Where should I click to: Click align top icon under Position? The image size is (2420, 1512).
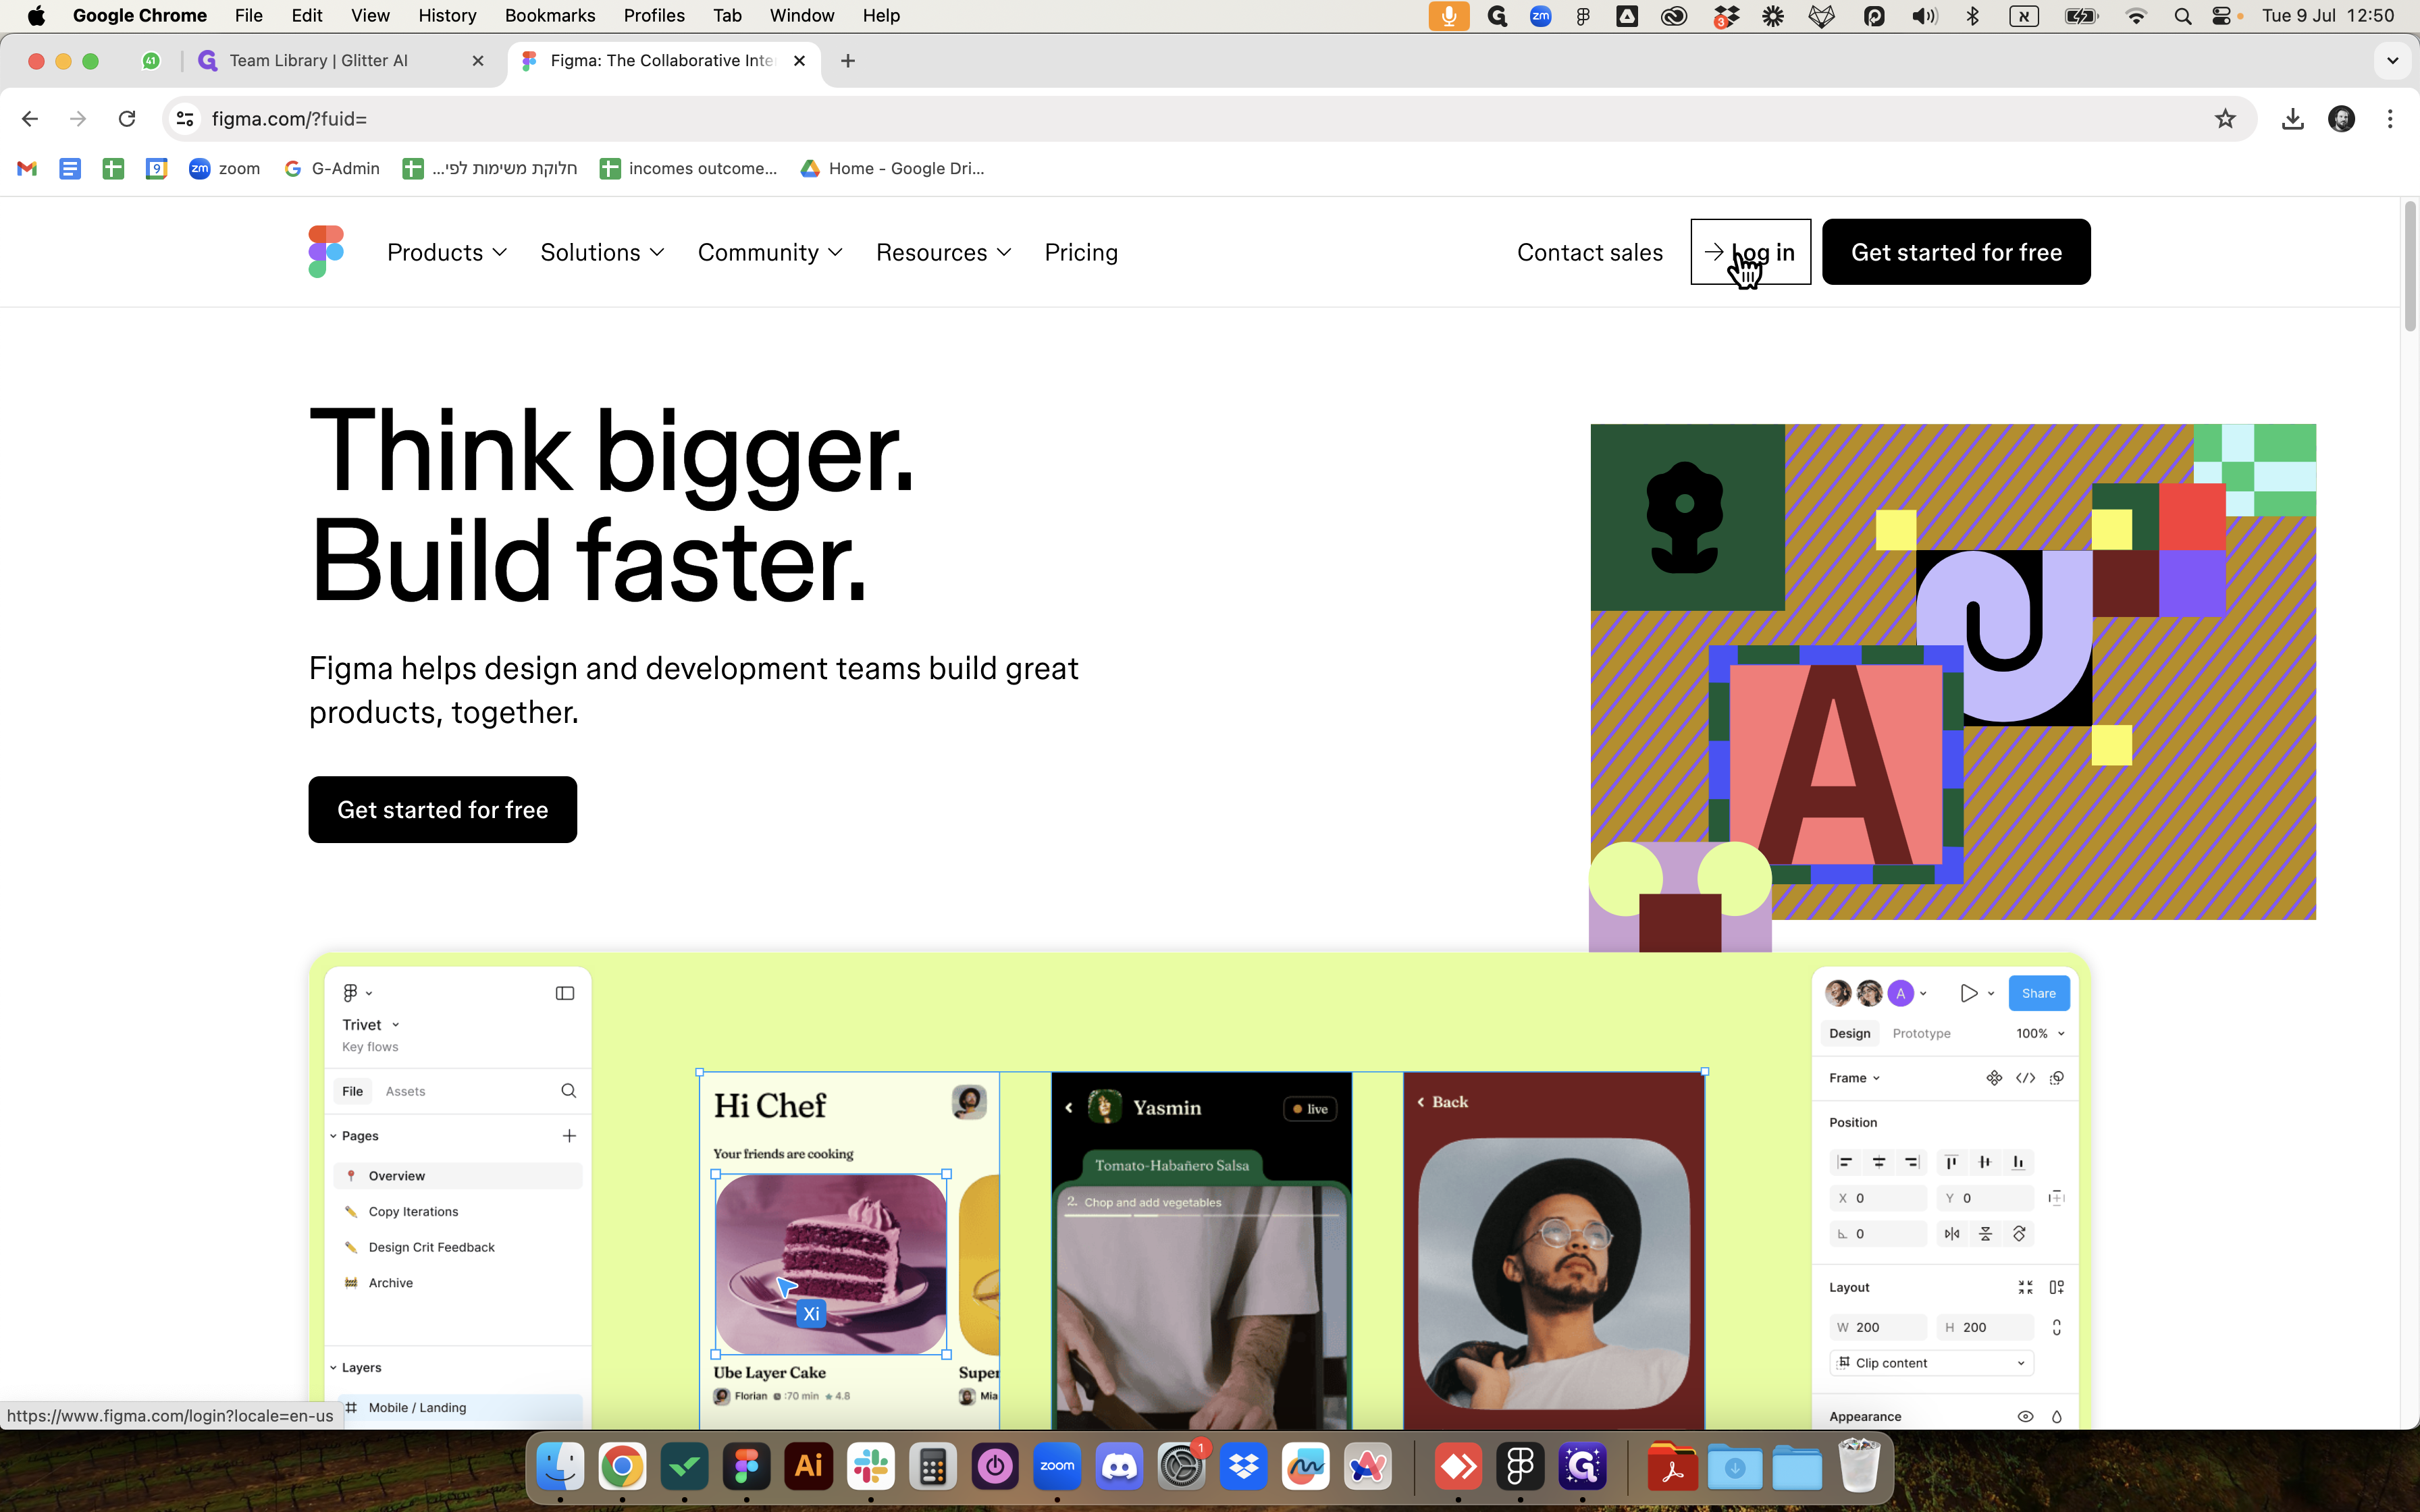point(1951,1162)
